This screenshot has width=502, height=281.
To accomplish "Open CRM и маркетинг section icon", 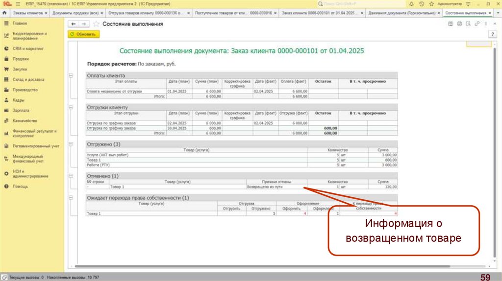I will click(6, 48).
